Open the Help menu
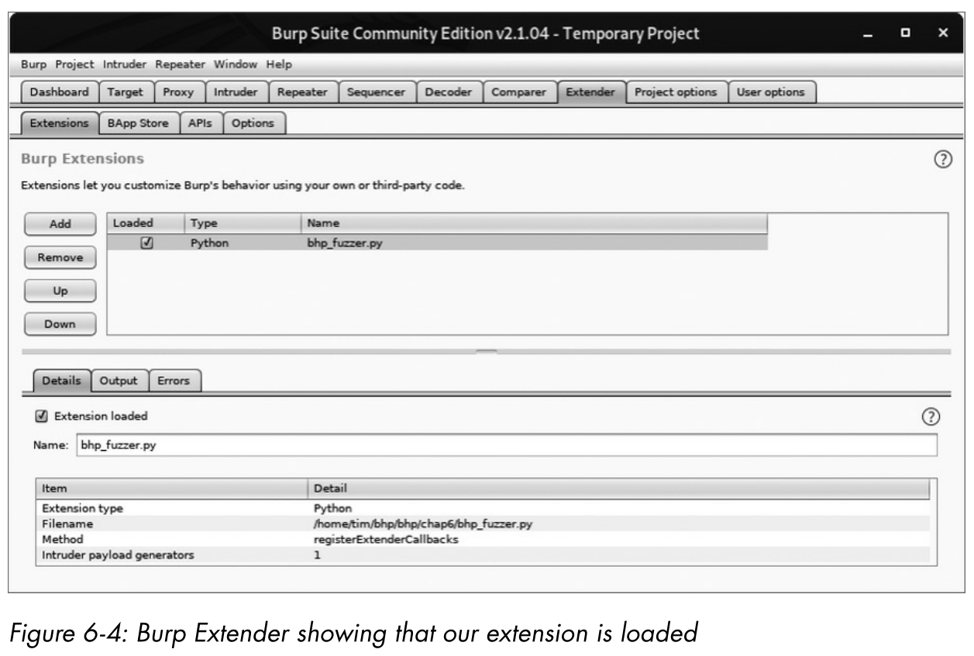This screenshot has width=974, height=656. (279, 64)
